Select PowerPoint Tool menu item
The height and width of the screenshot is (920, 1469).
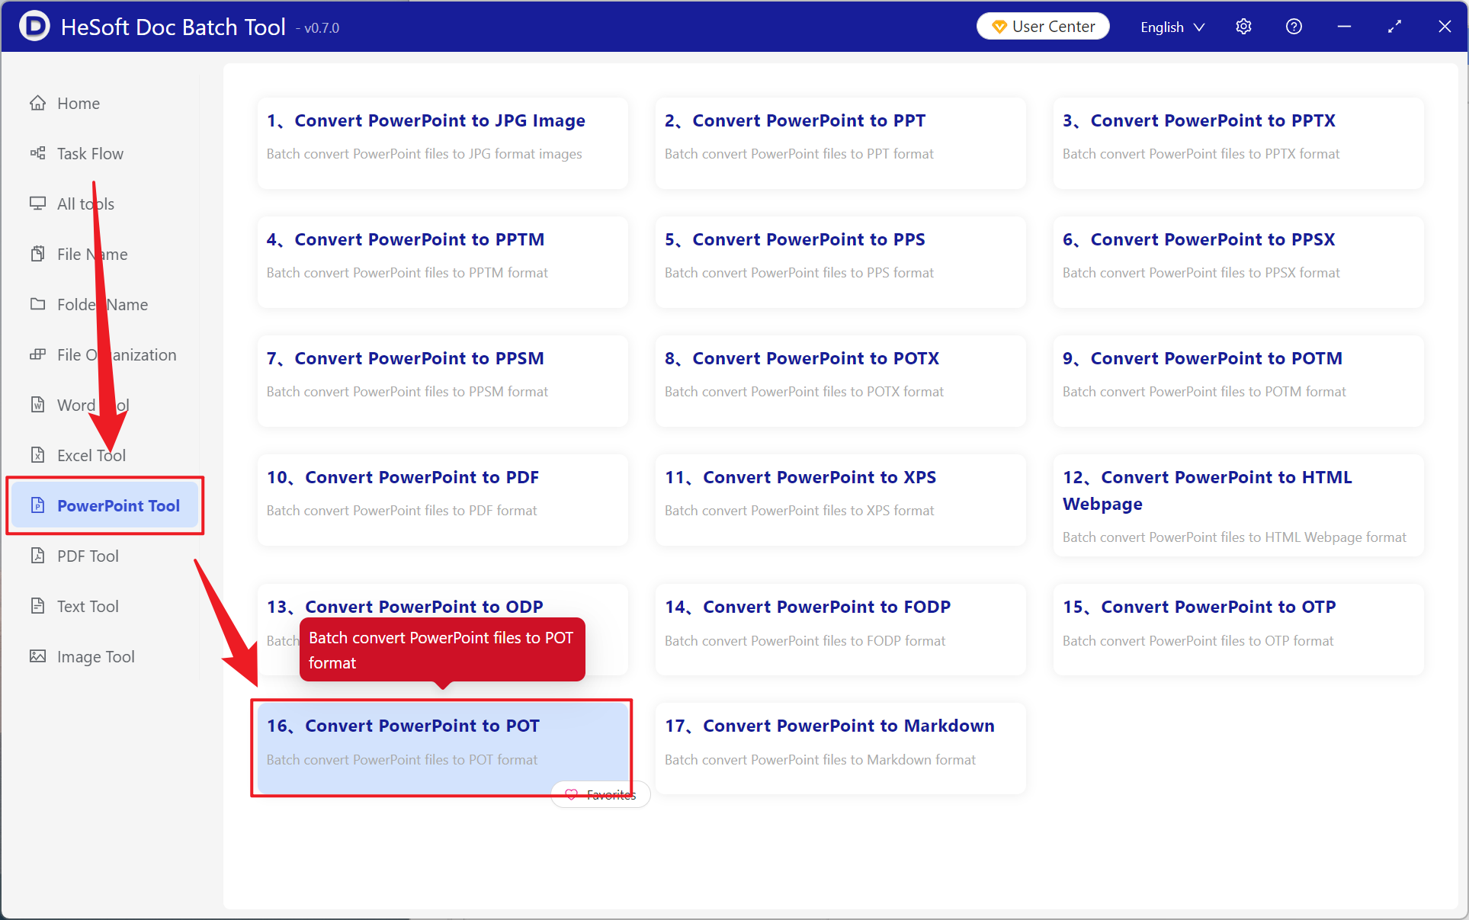(105, 505)
